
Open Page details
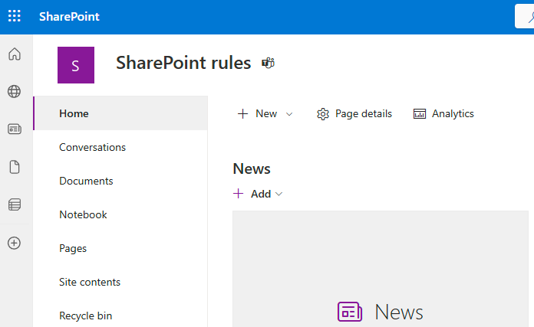coord(354,114)
